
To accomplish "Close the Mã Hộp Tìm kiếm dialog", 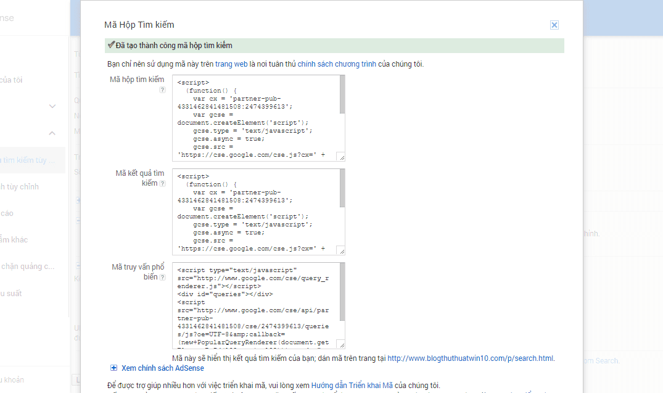I will click(554, 25).
